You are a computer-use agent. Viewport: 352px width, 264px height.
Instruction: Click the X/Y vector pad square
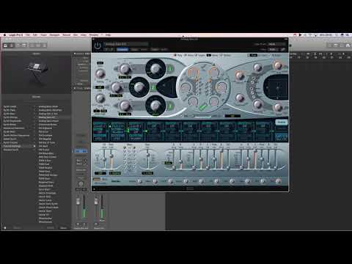point(276,87)
